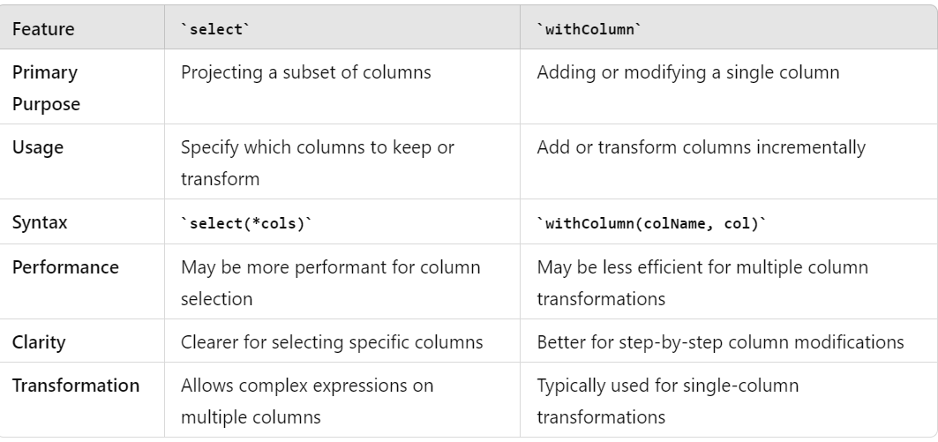This screenshot has width=938, height=442.
Task: Click the Performance row label
Action: click(65, 266)
